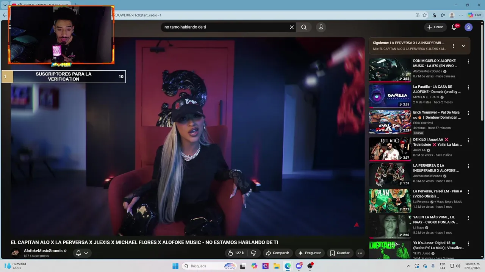485x272 pixels.
Task: Open Discord from taskbar
Action: tap(299, 266)
